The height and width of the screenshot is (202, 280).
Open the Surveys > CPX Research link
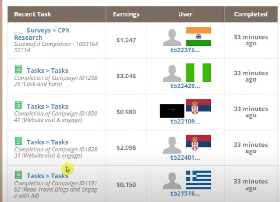pos(42,34)
